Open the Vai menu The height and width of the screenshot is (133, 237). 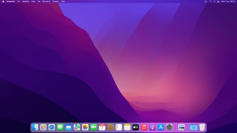pyautogui.click(x=39, y=1)
